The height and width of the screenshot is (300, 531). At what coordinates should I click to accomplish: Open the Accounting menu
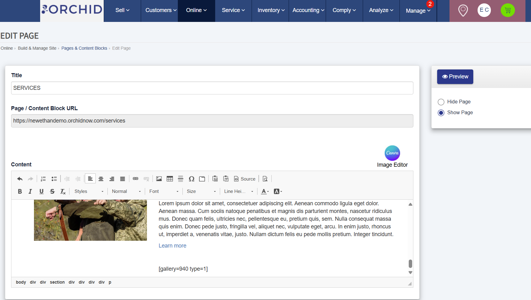[308, 10]
